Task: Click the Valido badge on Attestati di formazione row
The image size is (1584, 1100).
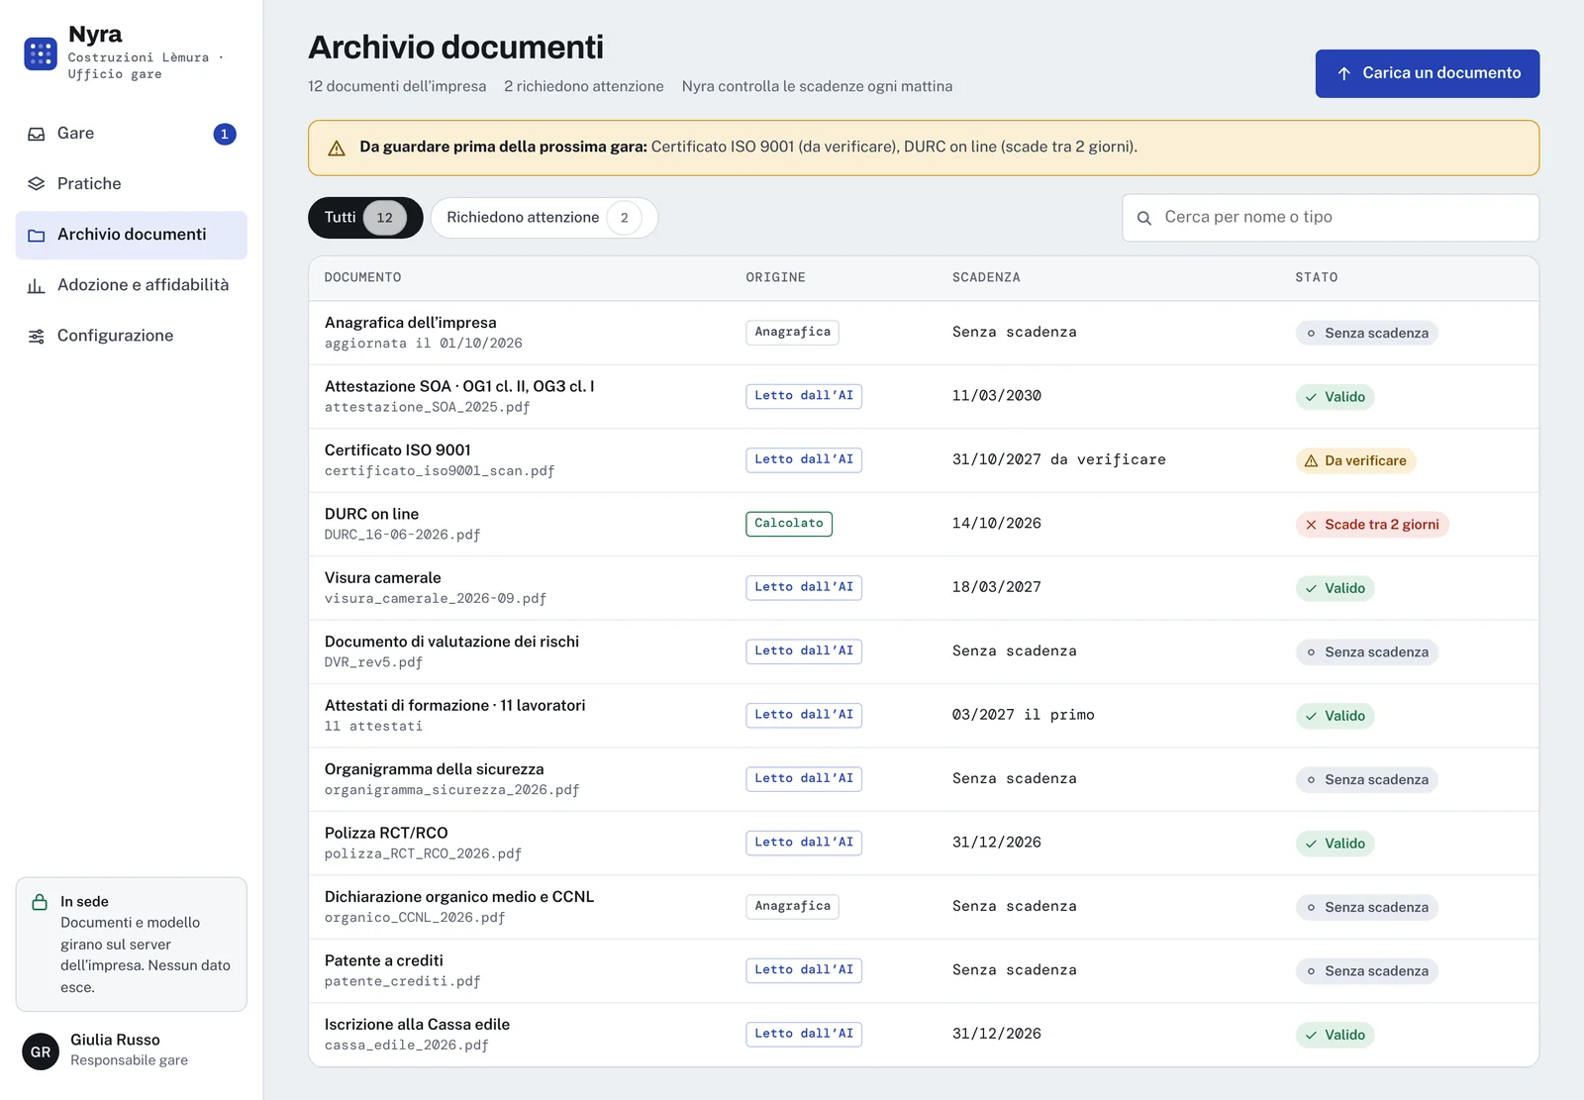Action: (x=1335, y=716)
